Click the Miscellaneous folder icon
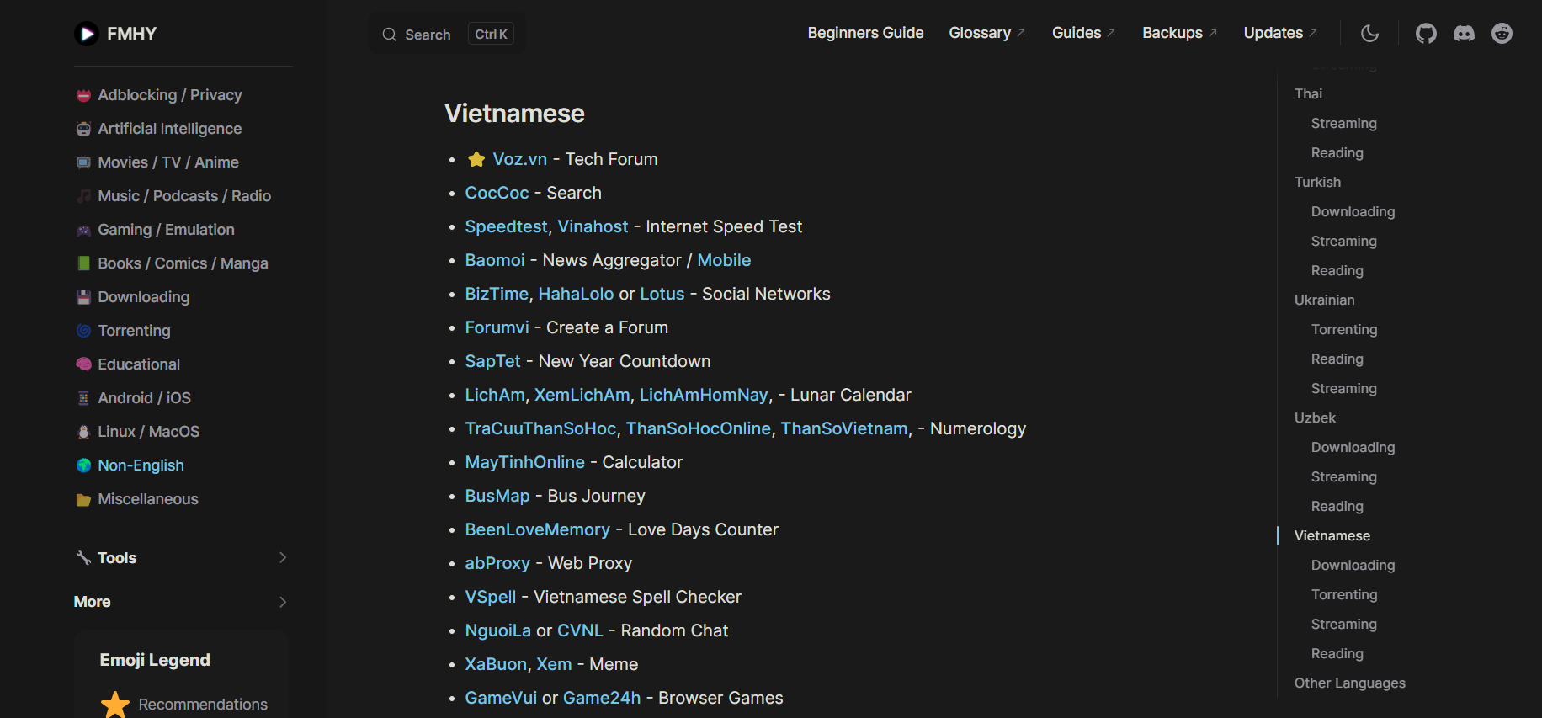Viewport: 1542px width, 718px height. coord(83,499)
